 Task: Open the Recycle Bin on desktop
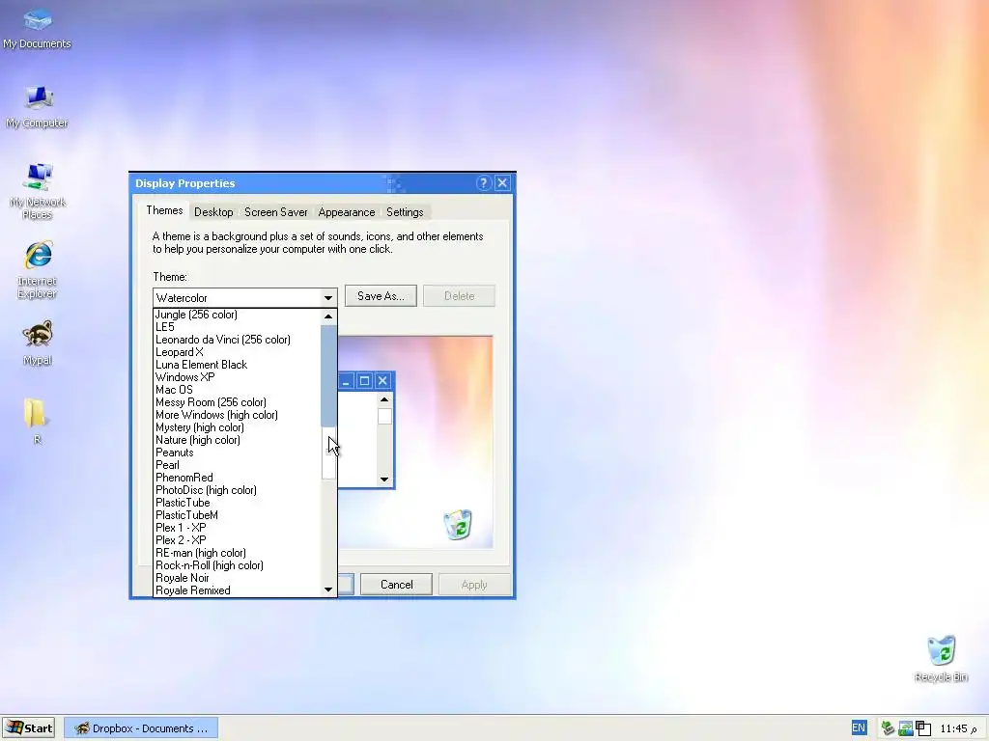click(x=941, y=659)
